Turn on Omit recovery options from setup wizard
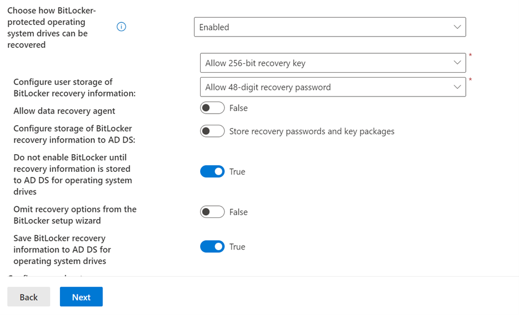Image resolution: width=519 pixels, height=315 pixels. 212,212
